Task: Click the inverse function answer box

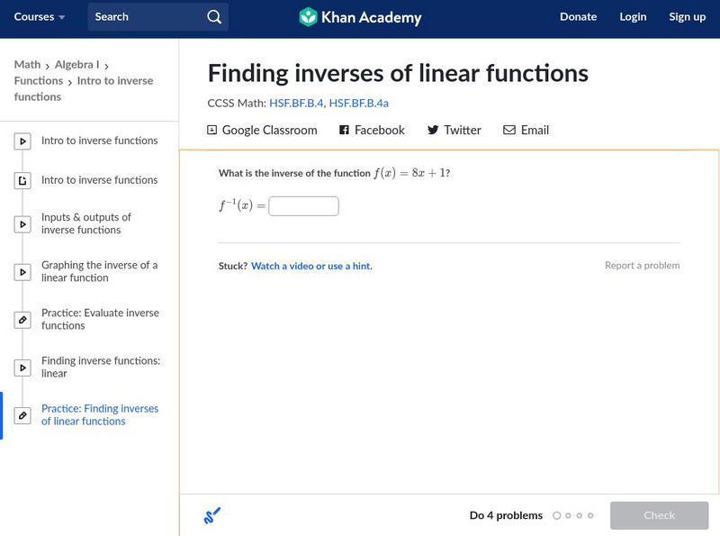Action: click(303, 206)
